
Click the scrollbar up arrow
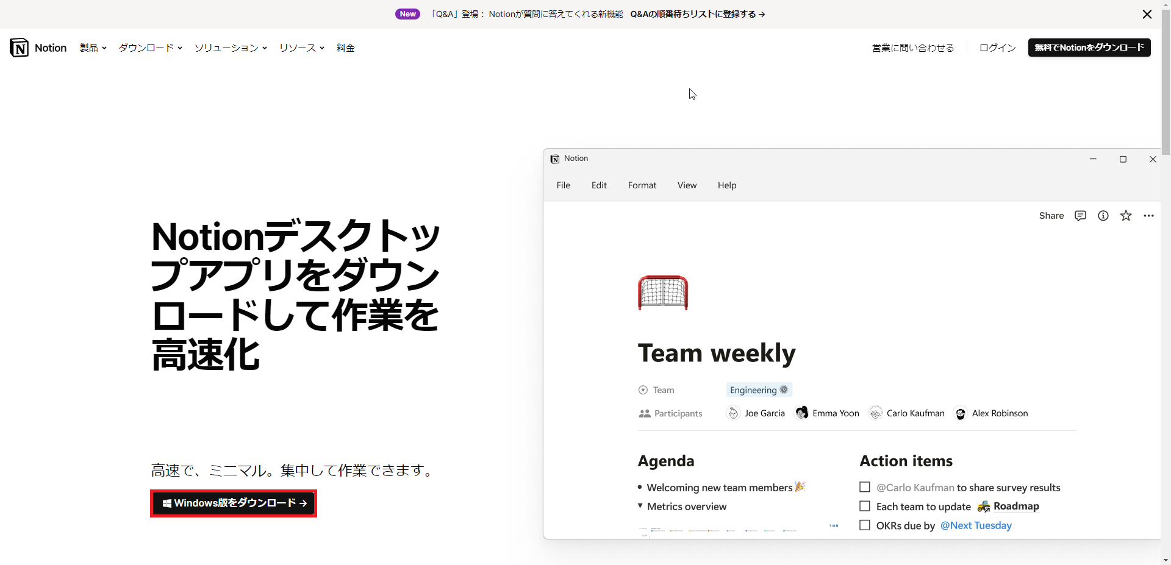pos(1166,4)
